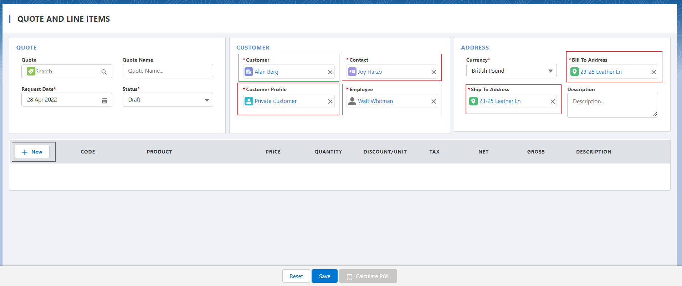Clear the Alan Berg customer selection
682x286 pixels.
330,72
